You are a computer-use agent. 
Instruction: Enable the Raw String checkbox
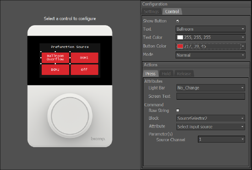(x=178, y=111)
